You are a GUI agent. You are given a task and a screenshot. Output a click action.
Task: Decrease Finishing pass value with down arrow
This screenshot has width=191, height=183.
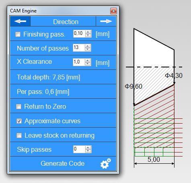click(88, 35)
